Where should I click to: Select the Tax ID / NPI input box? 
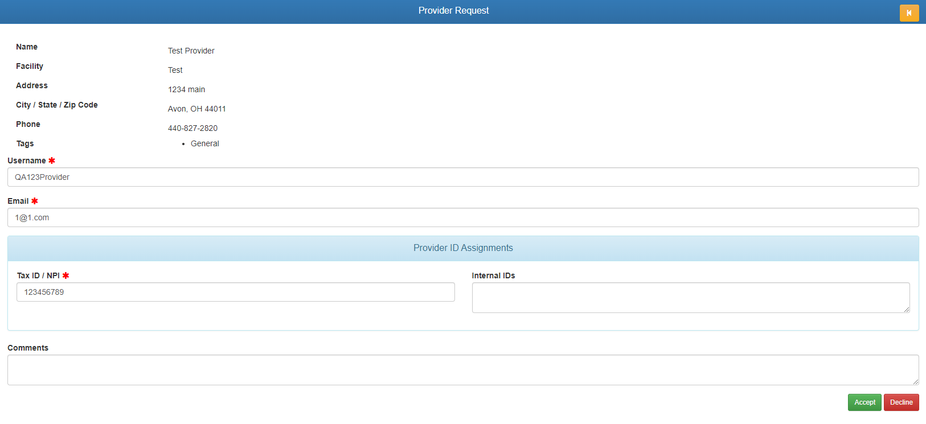[235, 292]
